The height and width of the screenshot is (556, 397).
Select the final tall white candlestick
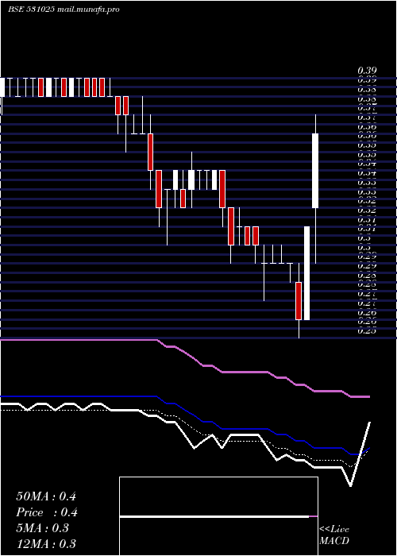315,189
